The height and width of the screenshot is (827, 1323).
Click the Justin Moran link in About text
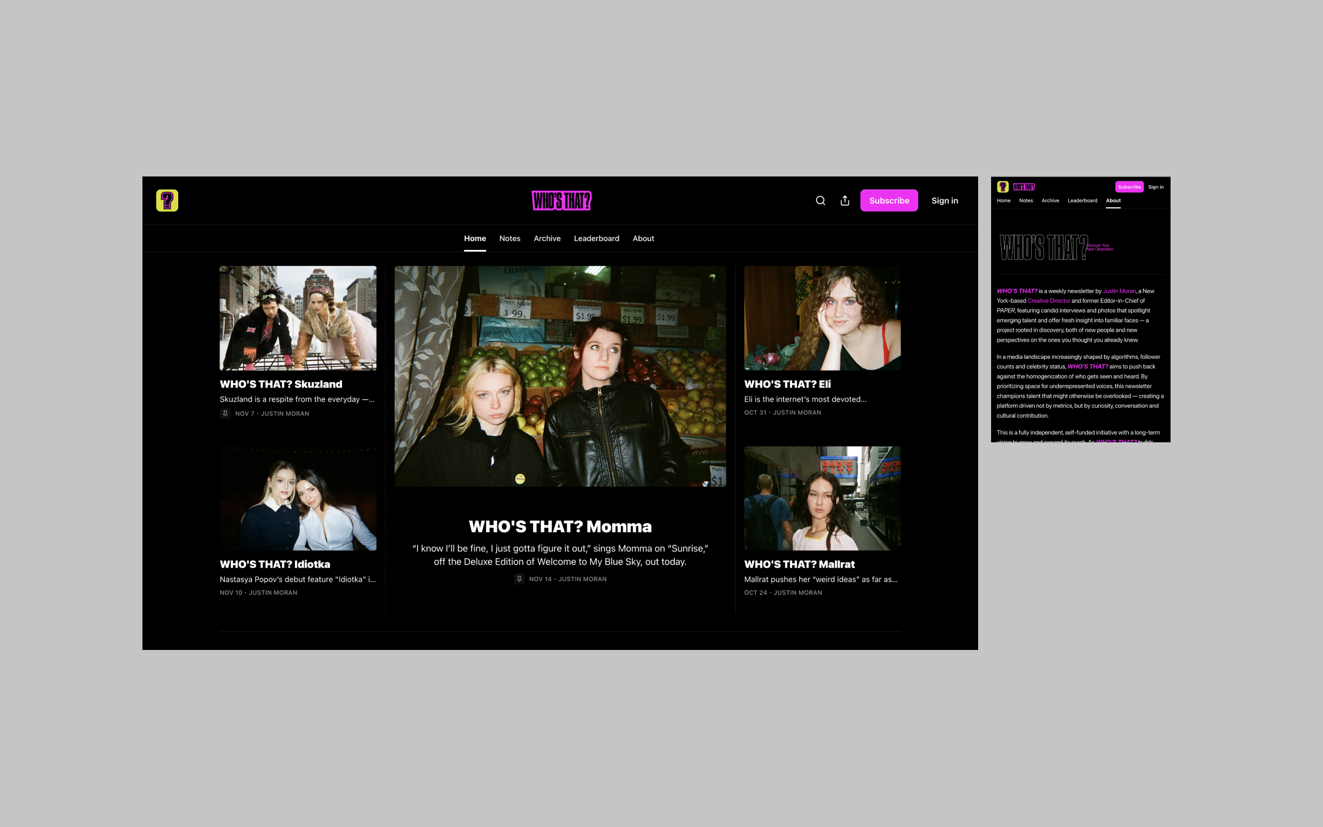[1119, 291]
